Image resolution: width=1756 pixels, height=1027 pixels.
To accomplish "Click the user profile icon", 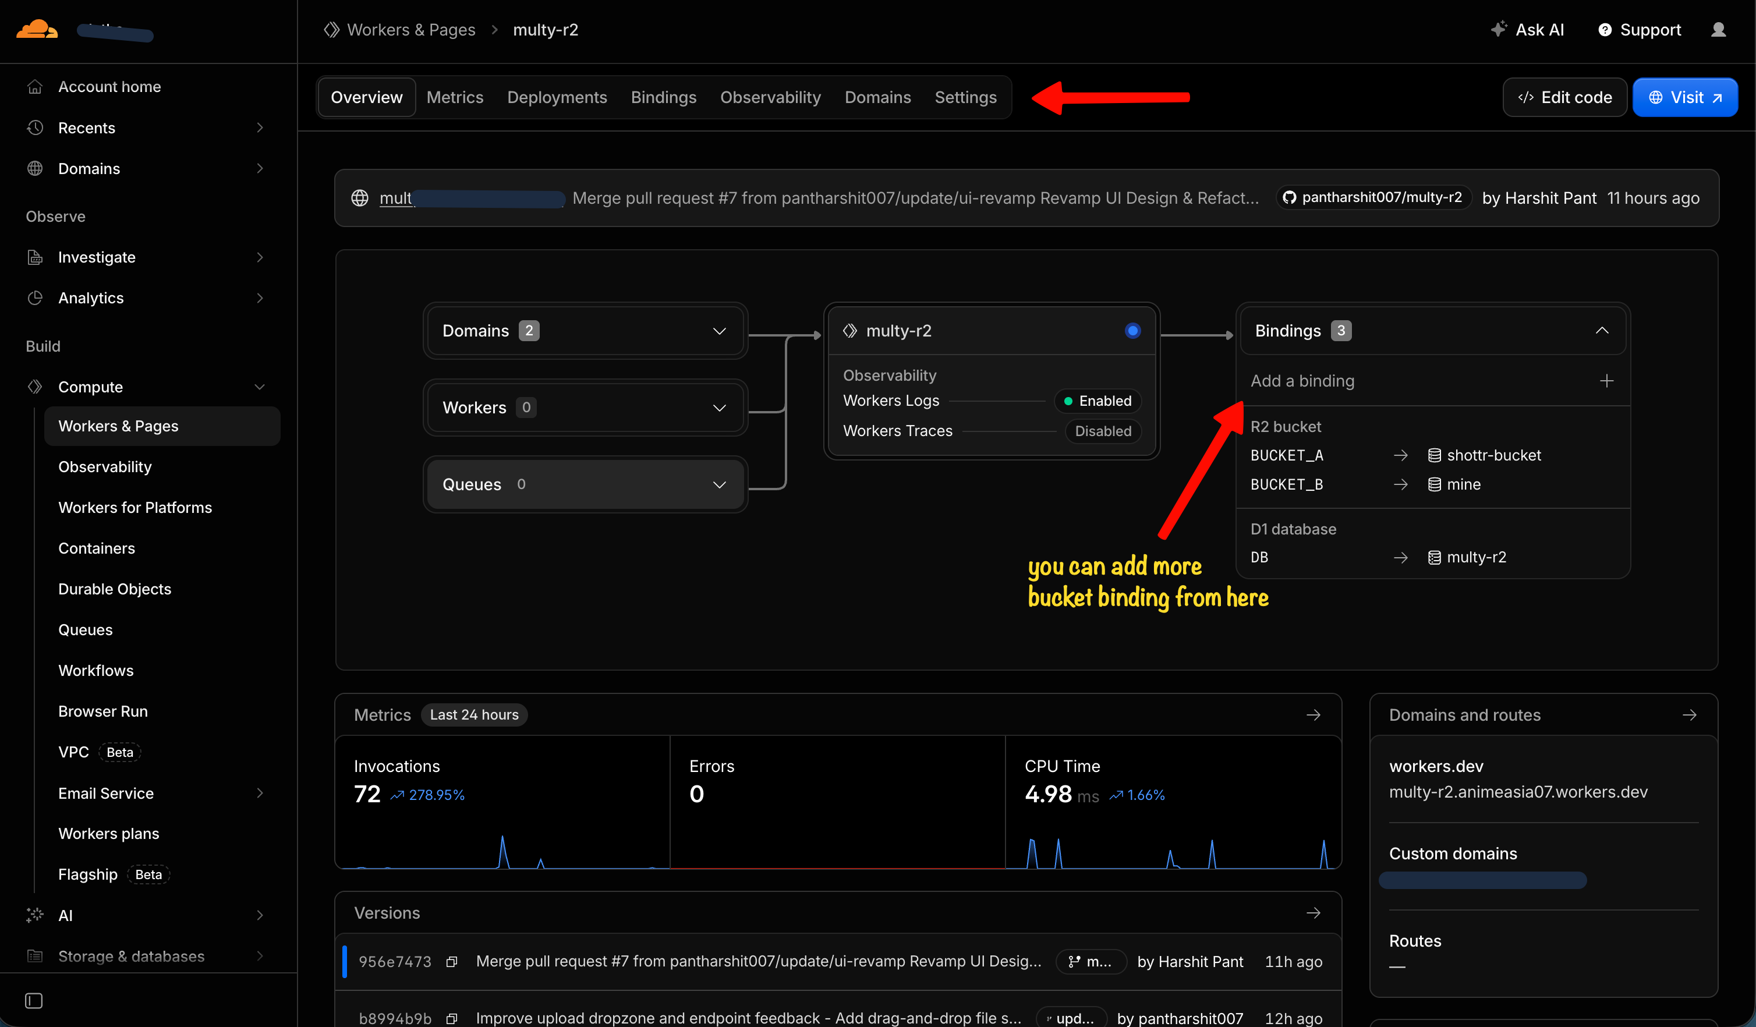I will tap(1718, 29).
